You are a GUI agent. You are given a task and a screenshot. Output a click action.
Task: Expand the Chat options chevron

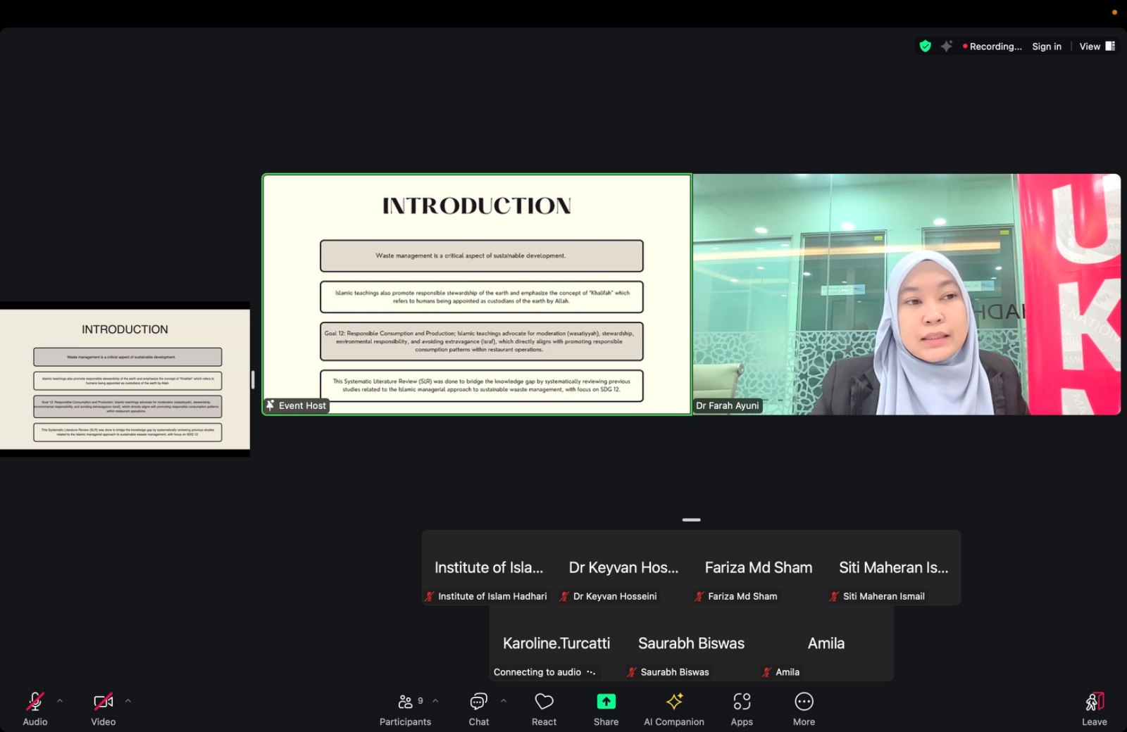[503, 701]
